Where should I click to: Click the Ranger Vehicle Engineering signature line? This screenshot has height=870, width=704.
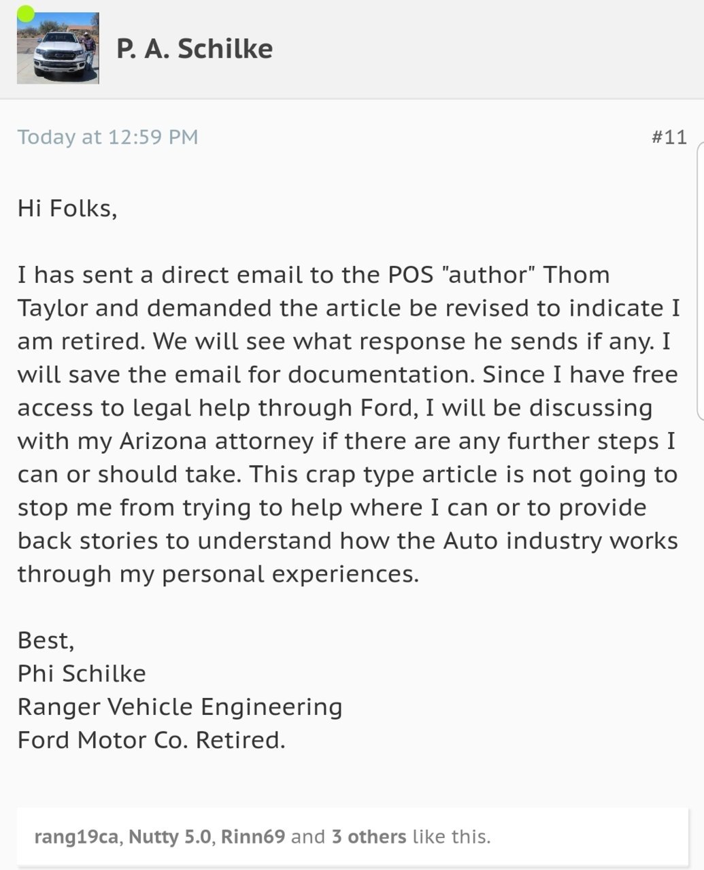click(x=180, y=707)
